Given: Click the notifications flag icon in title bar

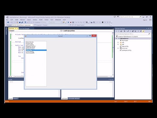Looking at the screenshot, I should tap(118, 17).
